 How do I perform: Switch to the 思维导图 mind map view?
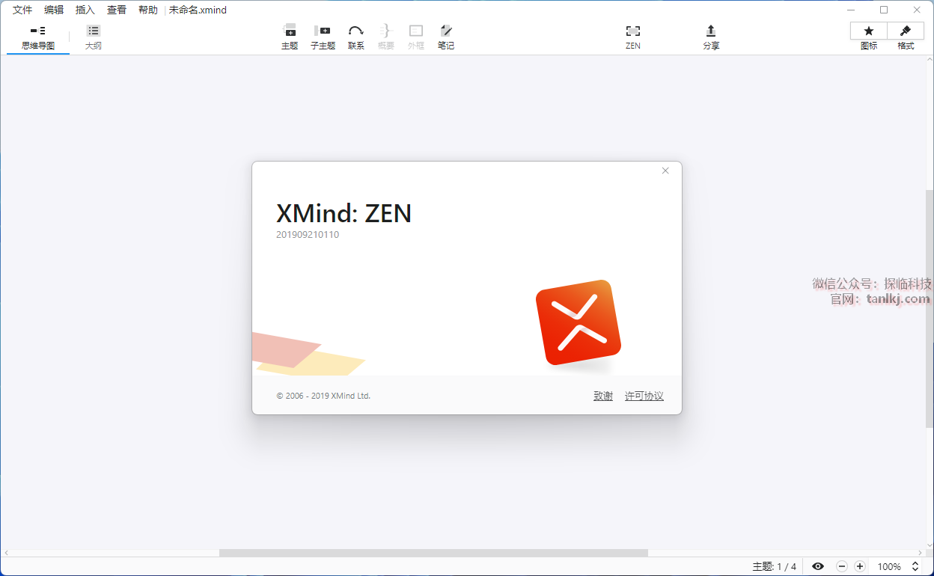pyautogui.click(x=38, y=37)
